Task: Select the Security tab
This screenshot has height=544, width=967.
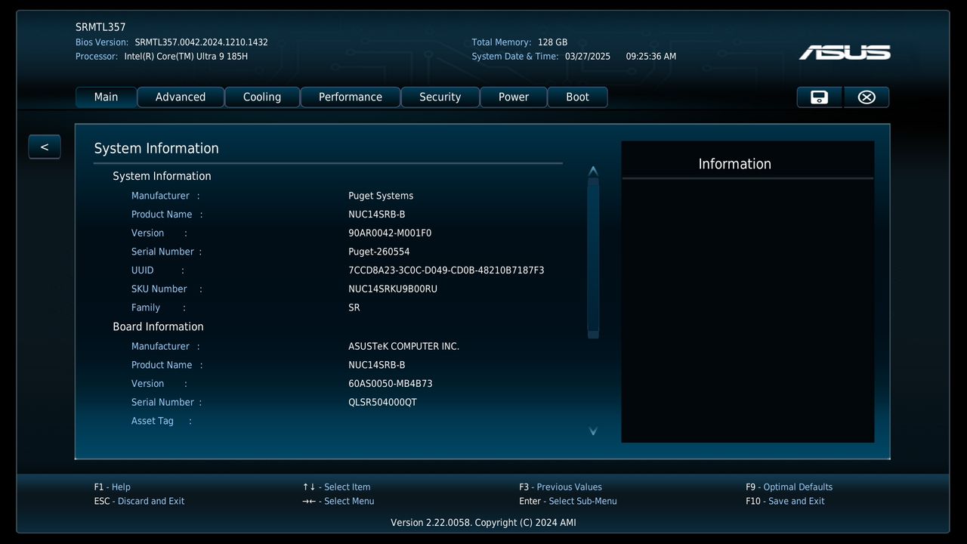Action: [x=440, y=97]
